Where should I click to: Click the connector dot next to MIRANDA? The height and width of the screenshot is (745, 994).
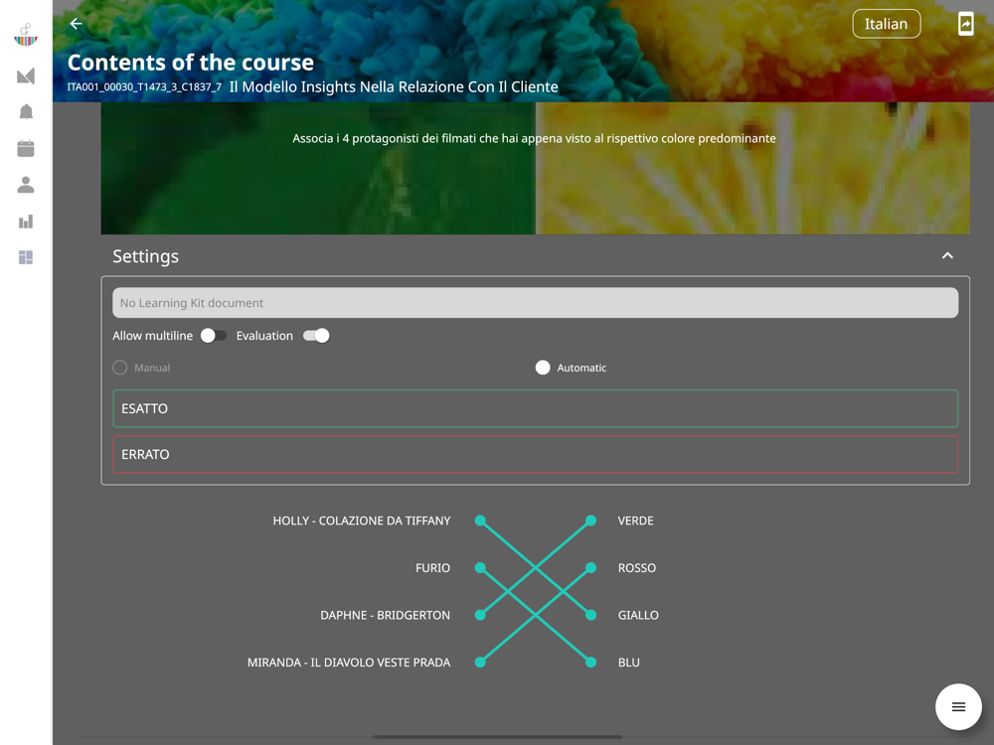pos(480,662)
